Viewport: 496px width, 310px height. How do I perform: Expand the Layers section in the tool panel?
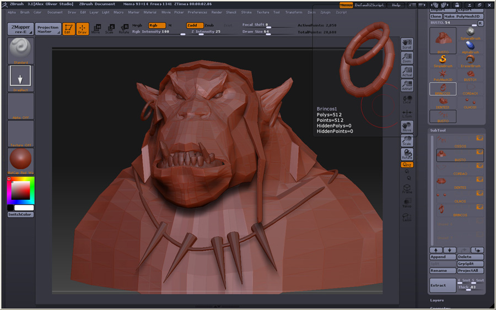[437, 300]
